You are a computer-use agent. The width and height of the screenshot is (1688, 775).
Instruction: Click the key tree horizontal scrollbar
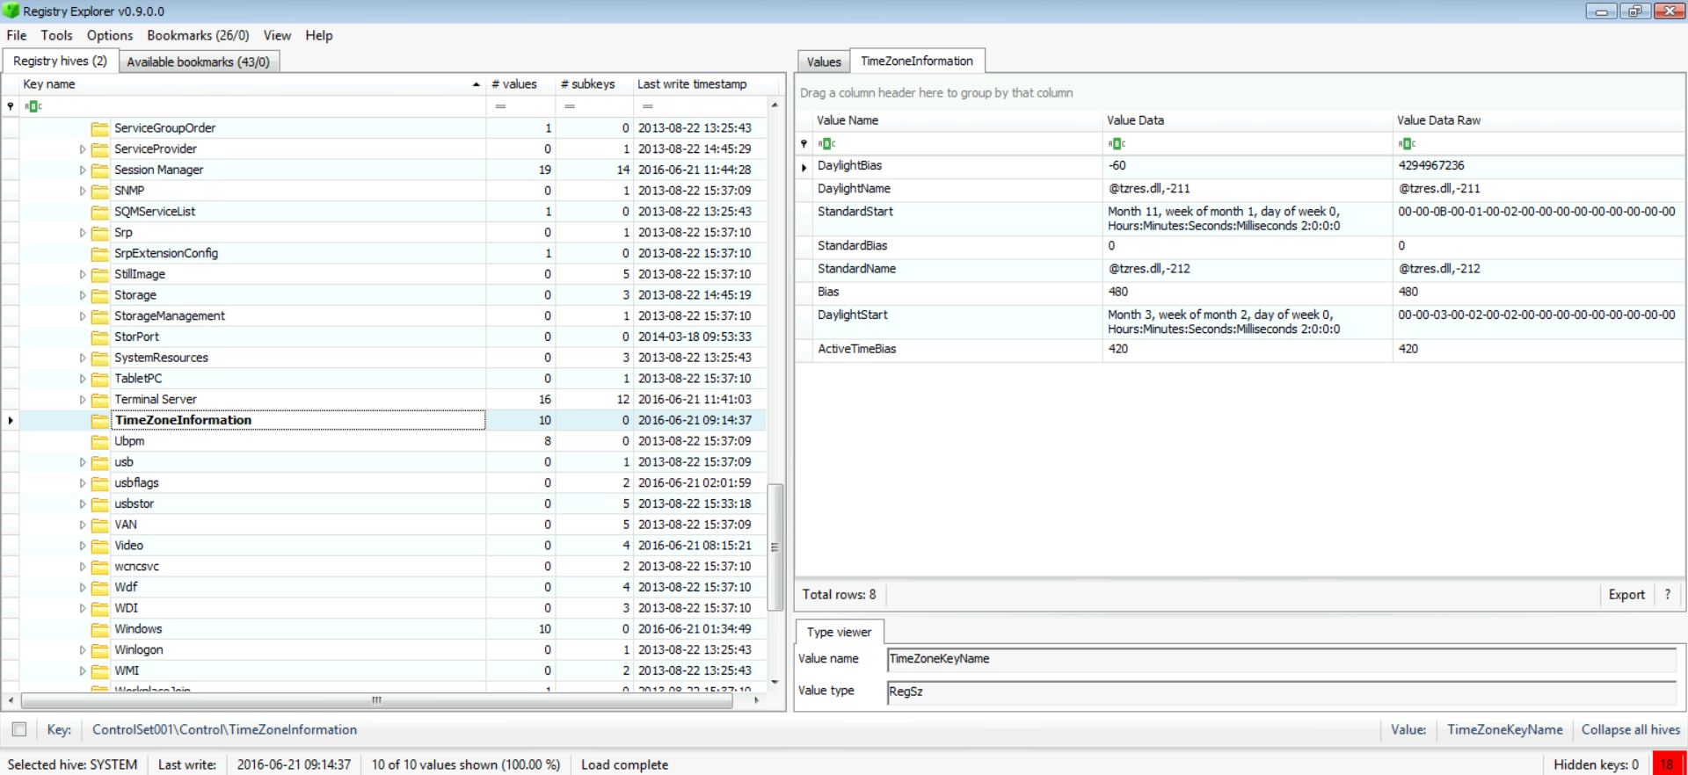(x=377, y=701)
